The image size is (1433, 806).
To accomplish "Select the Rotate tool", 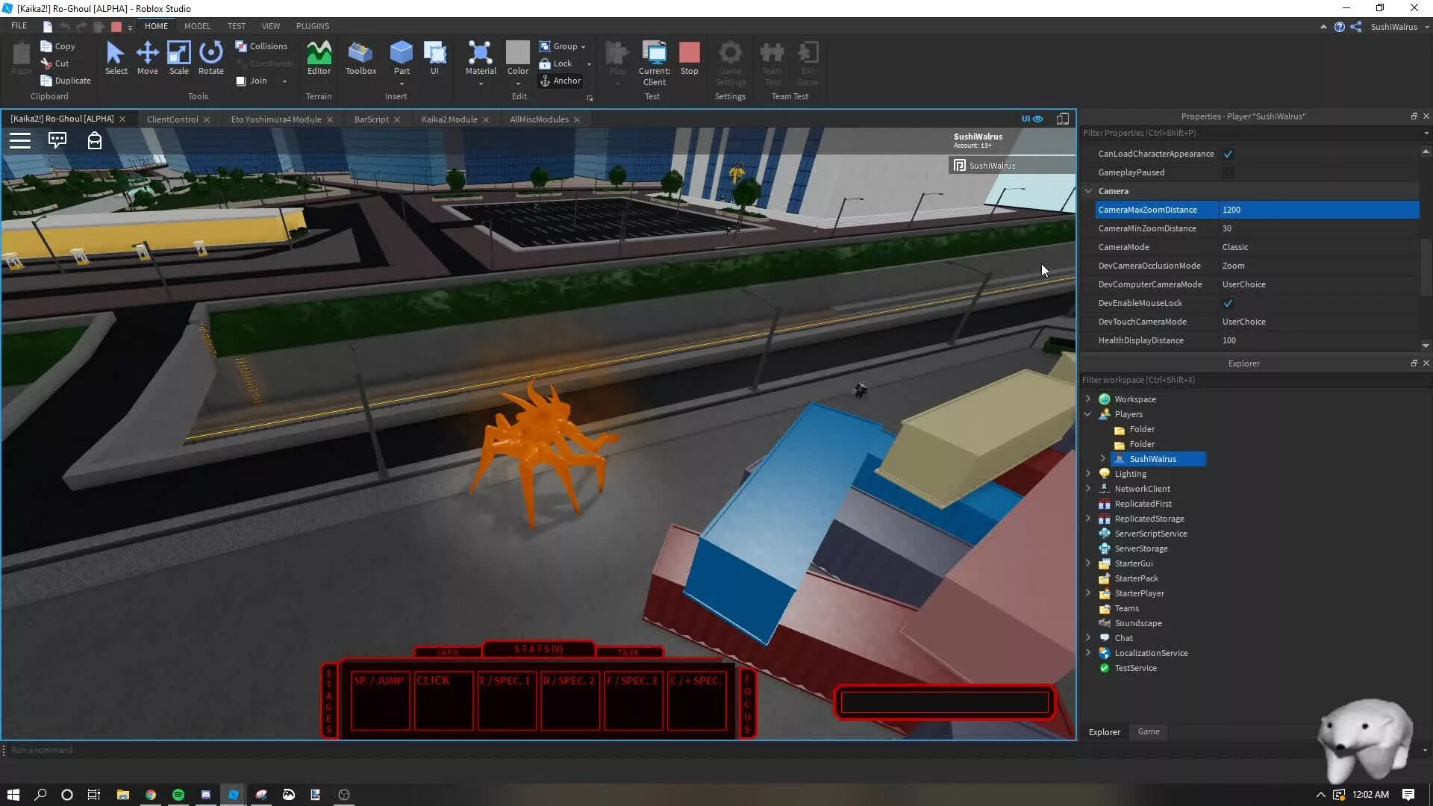I will 210,58.
